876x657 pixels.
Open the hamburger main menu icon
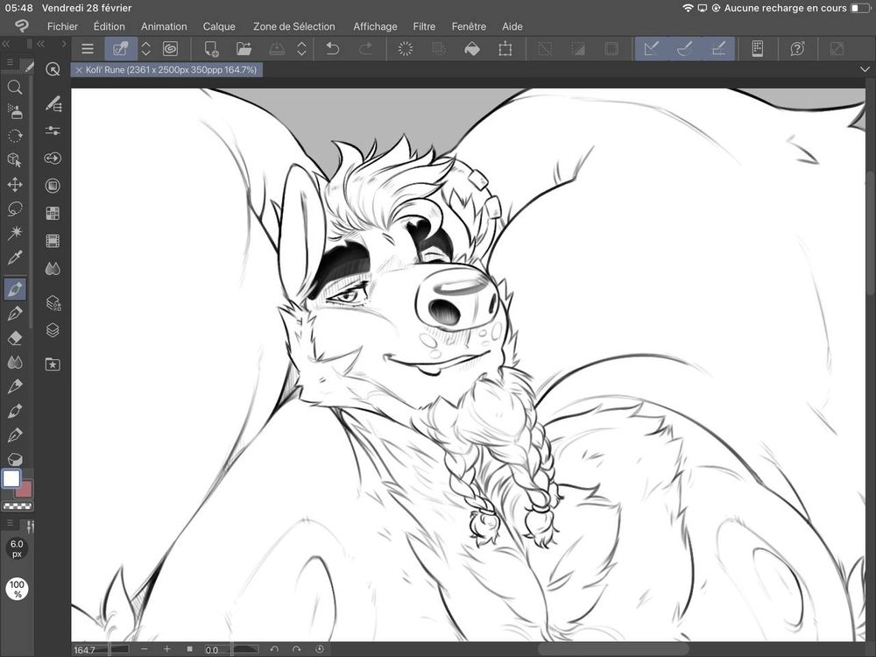[x=87, y=48]
